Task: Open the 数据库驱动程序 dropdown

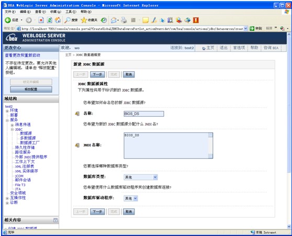Action: coord(131,198)
